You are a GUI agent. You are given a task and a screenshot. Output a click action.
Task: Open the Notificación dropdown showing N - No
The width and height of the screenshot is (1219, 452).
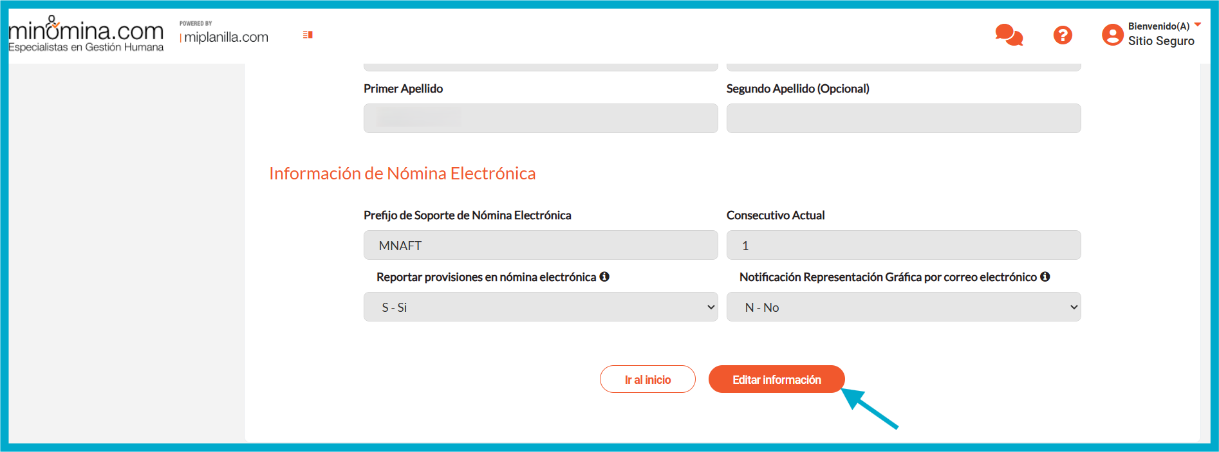904,307
